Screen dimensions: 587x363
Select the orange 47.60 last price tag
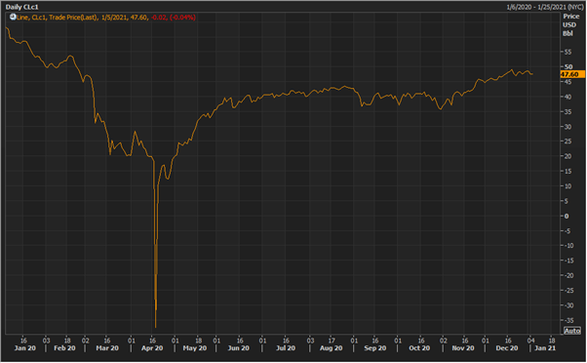[572, 74]
